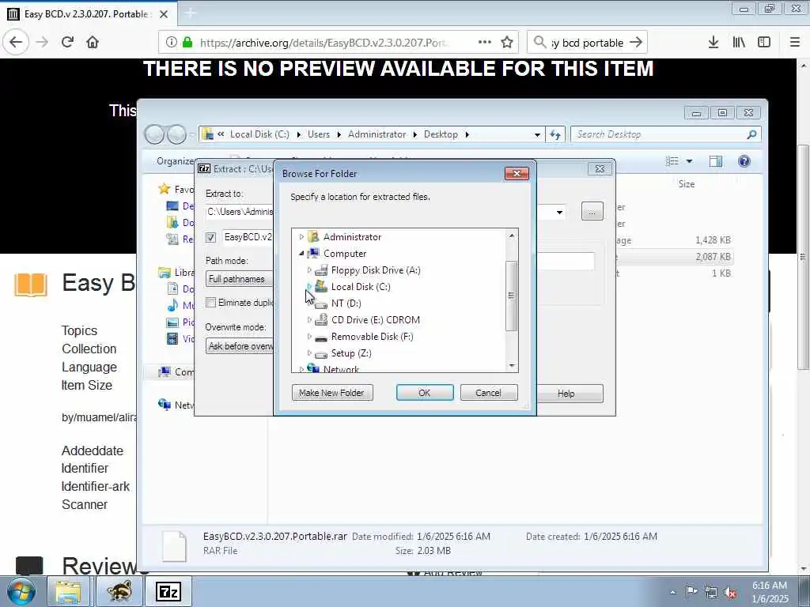810x607 pixels.
Task: Click Administrator in Explorer breadcrumb
Action: click(377, 134)
